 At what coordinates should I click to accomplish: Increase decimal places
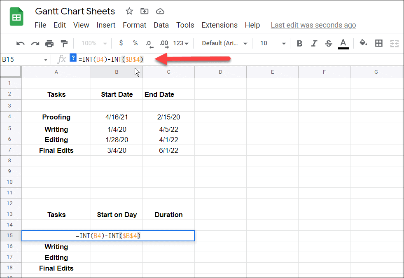point(164,44)
